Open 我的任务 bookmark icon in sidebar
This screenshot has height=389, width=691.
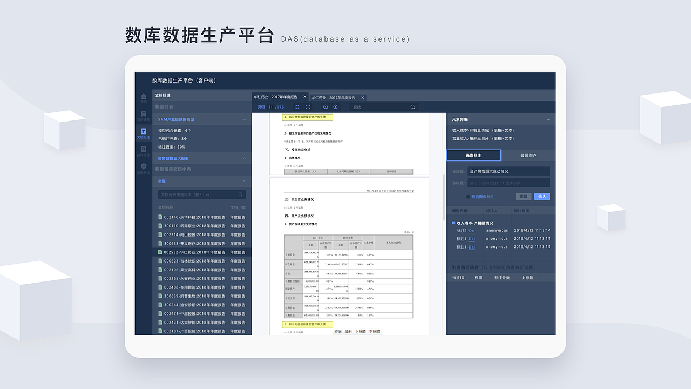pyautogui.click(x=144, y=114)
